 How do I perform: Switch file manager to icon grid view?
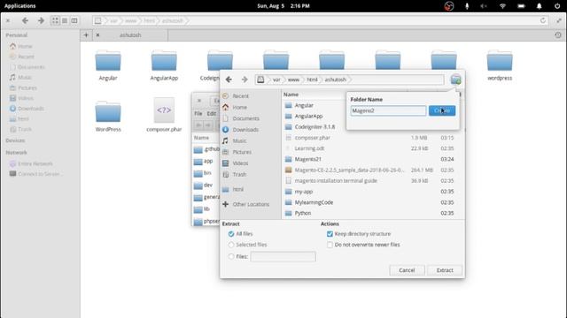55,20
